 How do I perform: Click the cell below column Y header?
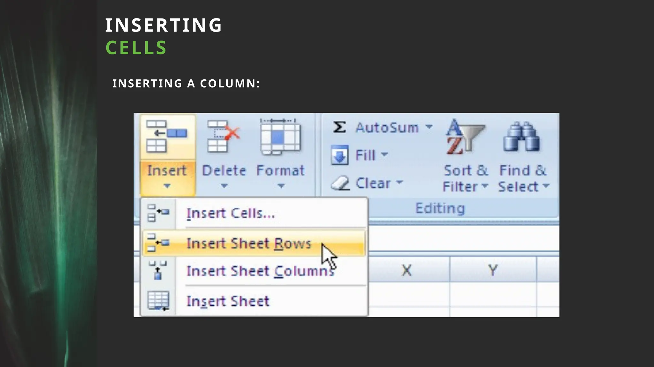tap(493, 295)
